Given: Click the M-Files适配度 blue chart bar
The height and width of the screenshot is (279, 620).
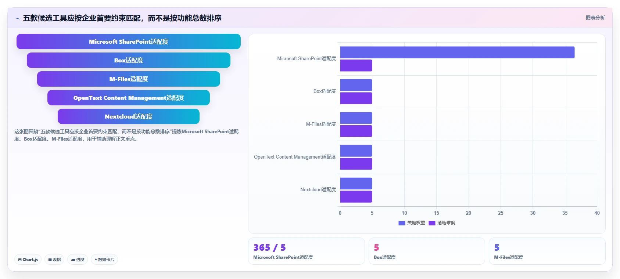Looking at the screenshot, I should coord(356,118).
